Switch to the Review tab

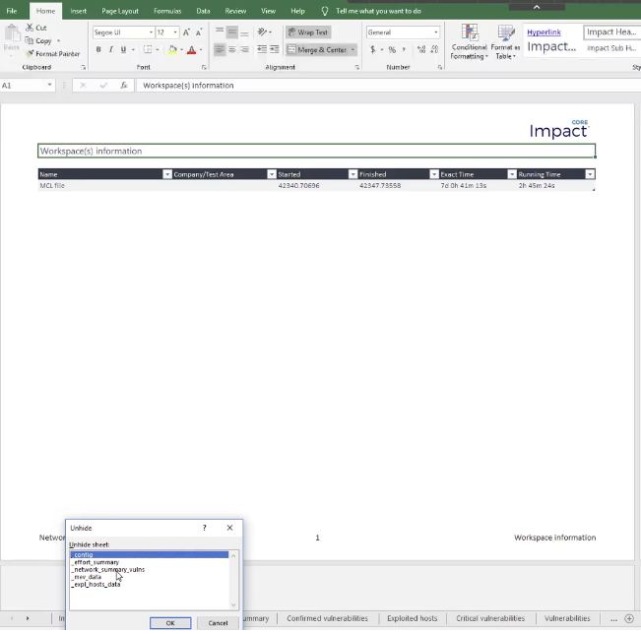[x=235, y=11]
